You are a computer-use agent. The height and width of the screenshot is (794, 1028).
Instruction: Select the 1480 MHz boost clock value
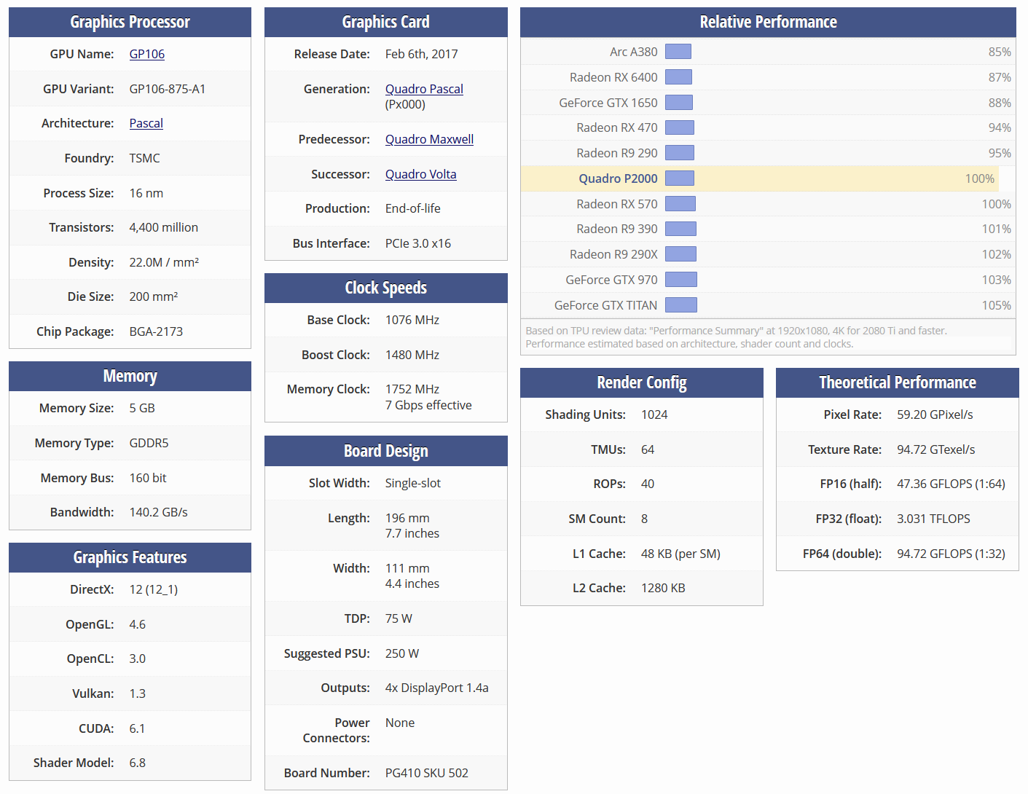412,355
